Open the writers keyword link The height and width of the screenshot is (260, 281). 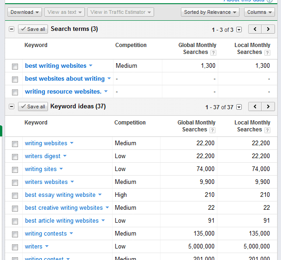tap(34, 246)
